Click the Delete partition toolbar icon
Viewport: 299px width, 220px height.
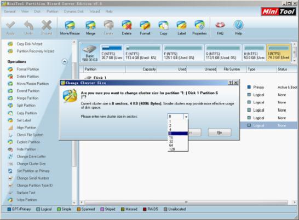click(127, 25)
